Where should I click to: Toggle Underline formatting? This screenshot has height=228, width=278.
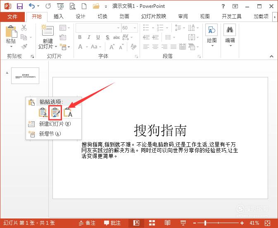98,37
